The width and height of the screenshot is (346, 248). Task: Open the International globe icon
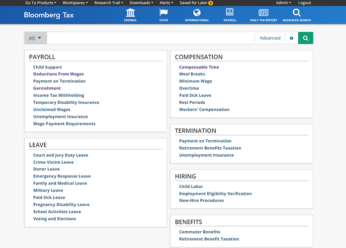[x=197, y=13]
